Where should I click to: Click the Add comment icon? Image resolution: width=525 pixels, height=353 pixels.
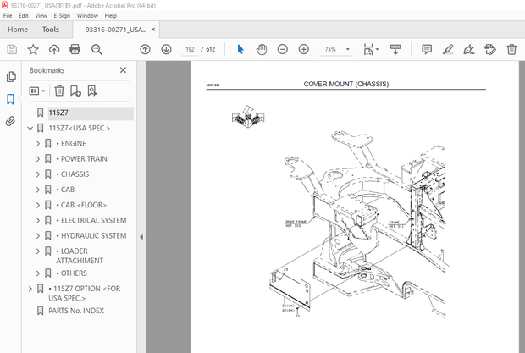click(426, 50)
